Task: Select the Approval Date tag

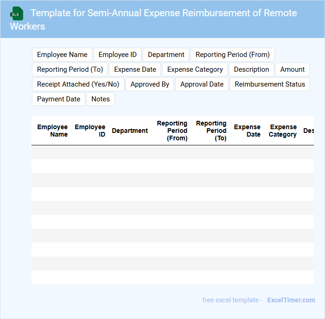Action: (x=202, y=84)
